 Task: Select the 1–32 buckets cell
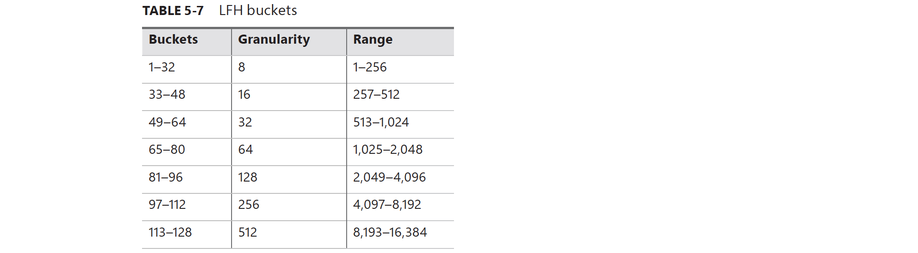(x=162, y=67)
